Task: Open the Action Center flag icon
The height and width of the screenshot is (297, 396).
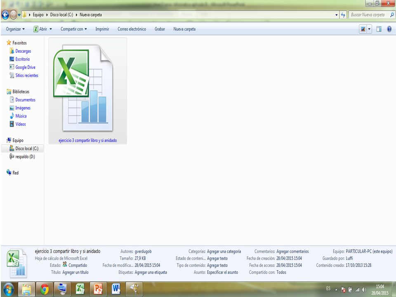Action: coord(344,290)
